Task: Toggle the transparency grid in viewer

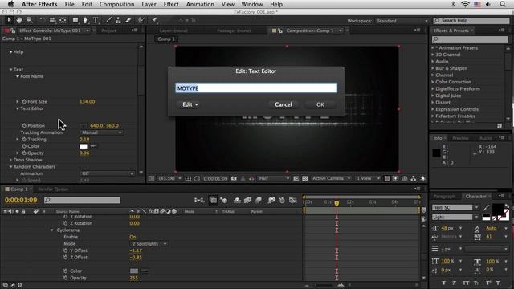Action: [305, 178]
